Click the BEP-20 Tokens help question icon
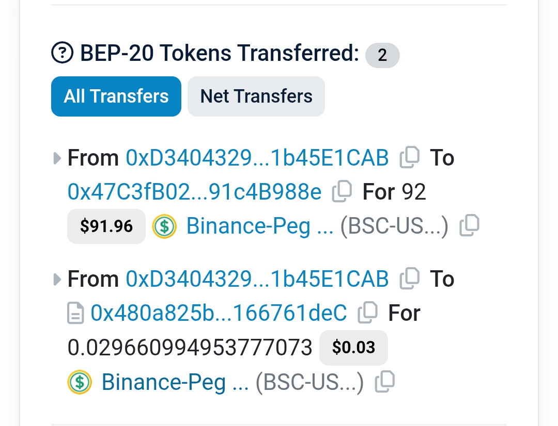Viewport: 558px width, 426px height. tap(63, 54)
